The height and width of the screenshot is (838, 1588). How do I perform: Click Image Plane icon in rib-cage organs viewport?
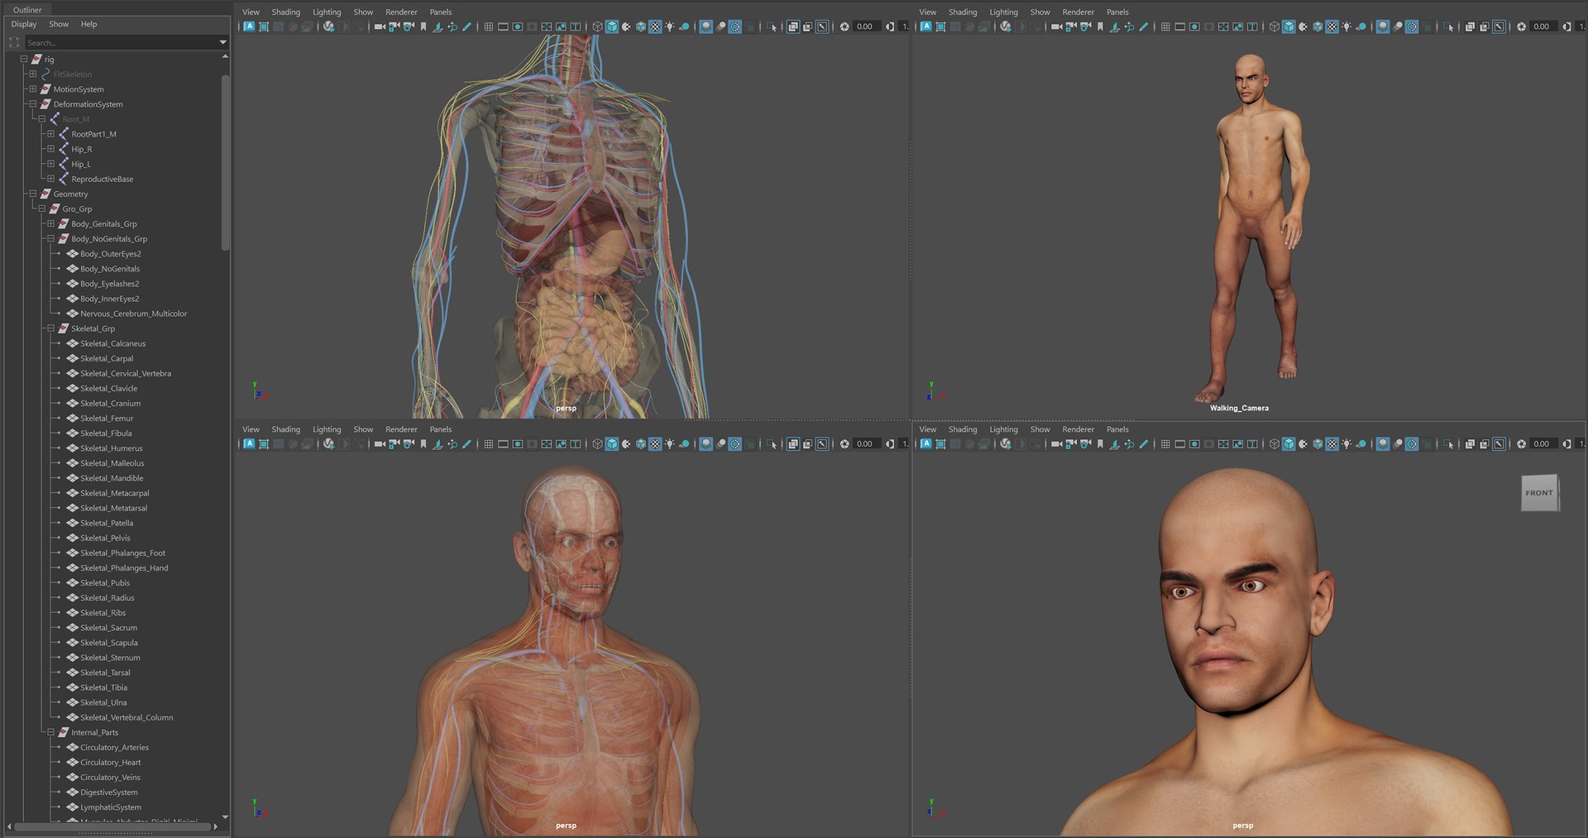[x=438, y=26]
